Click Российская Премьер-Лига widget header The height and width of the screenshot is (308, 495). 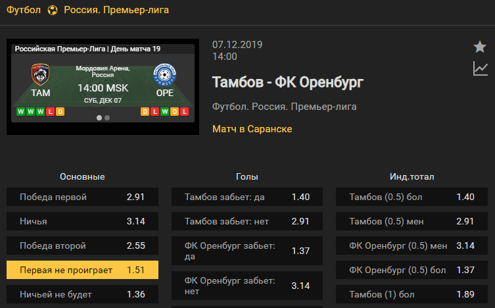tap(87, 49)
